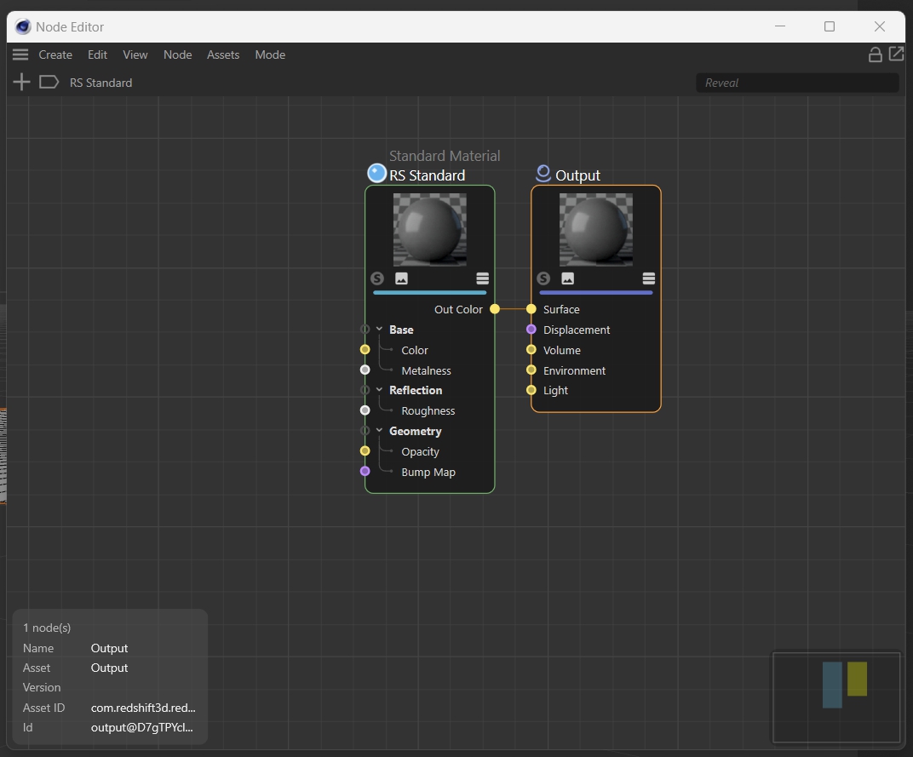
Task: Click the Version label in info panel
Action: tap(42, 688)
